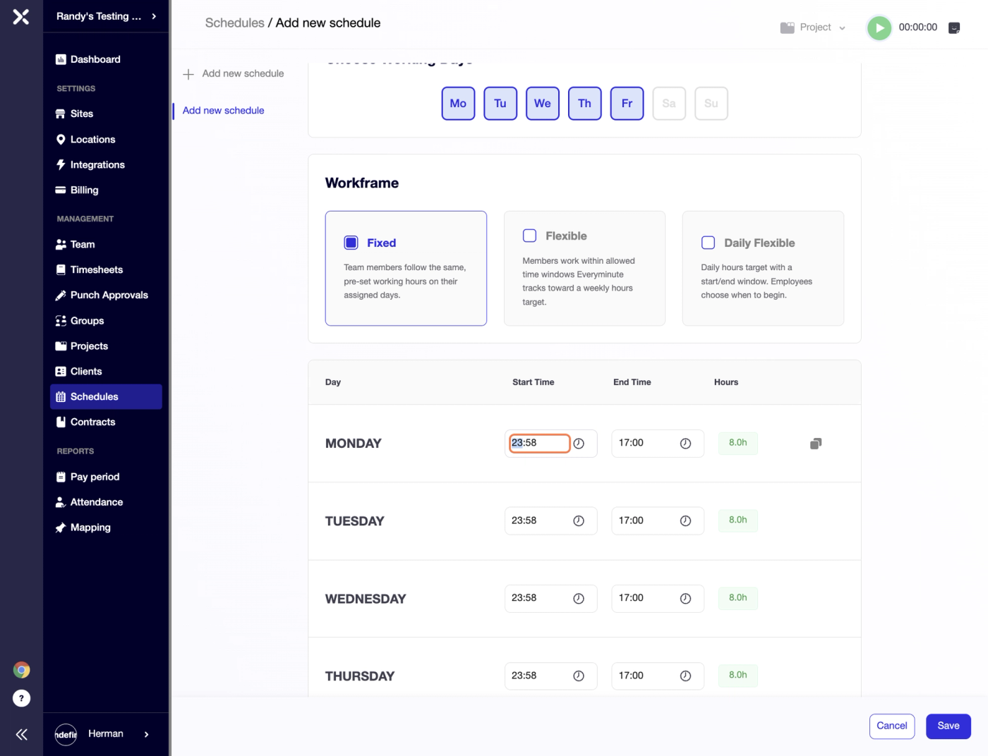Click the notes icon beside the timer
The image size is (988, 756).
(954, 28)
